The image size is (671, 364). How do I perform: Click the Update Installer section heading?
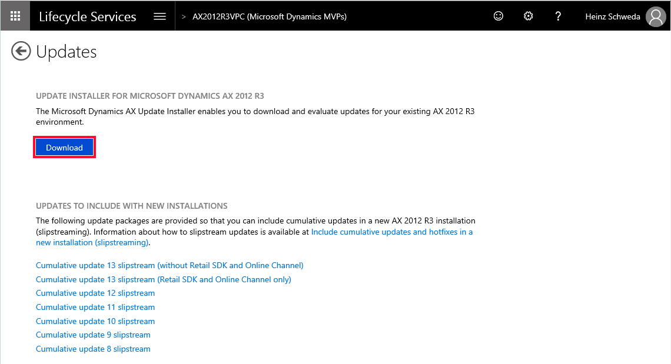[150, 96]
